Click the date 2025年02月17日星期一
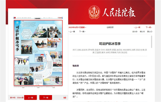The height and width of the screenshot is (102, 161). pyautogui.click(x=78, y=27)
